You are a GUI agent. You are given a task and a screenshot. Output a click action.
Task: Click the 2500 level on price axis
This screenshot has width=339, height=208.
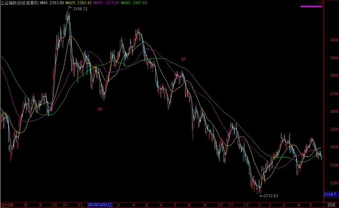pyautogui.click(x=334, y=129)
